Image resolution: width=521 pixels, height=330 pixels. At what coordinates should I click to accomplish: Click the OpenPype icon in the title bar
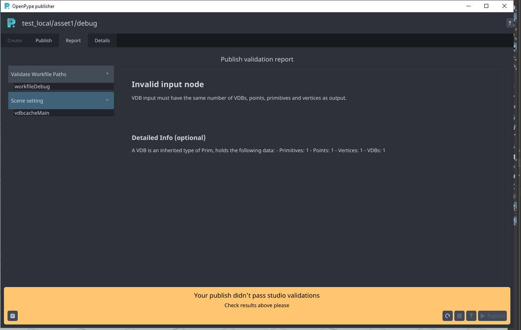7,6
